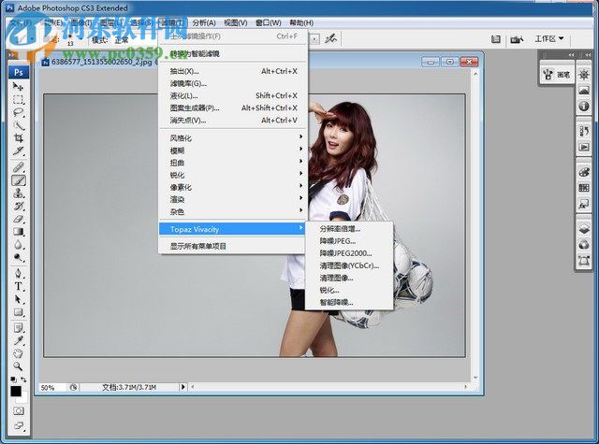Select the Blur tool

pos(19,245)
